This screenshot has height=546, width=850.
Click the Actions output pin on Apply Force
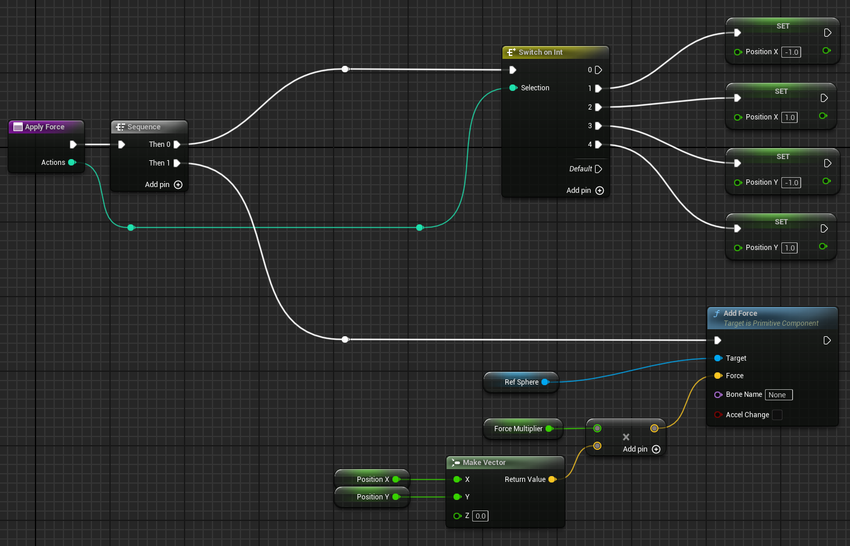(72, 163)
